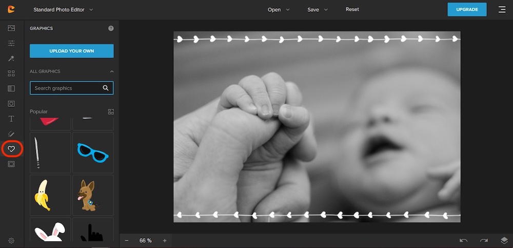Add the banana graphic
The image size is (513, 248).
click(x=50, y=195)
